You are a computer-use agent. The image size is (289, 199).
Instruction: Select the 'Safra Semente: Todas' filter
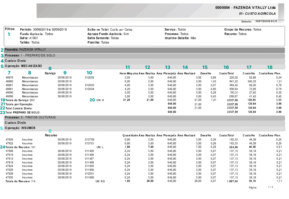click(103, 38)
